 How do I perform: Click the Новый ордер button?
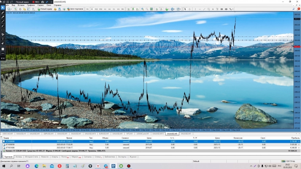tap(45, 9)
